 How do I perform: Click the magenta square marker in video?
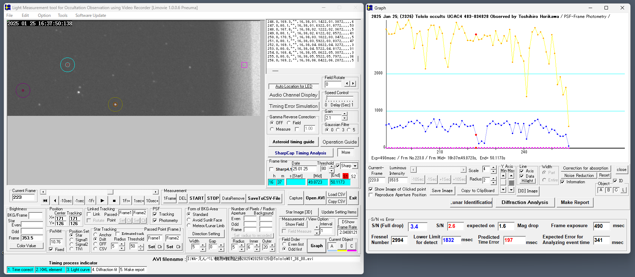[x=244, y=65]
